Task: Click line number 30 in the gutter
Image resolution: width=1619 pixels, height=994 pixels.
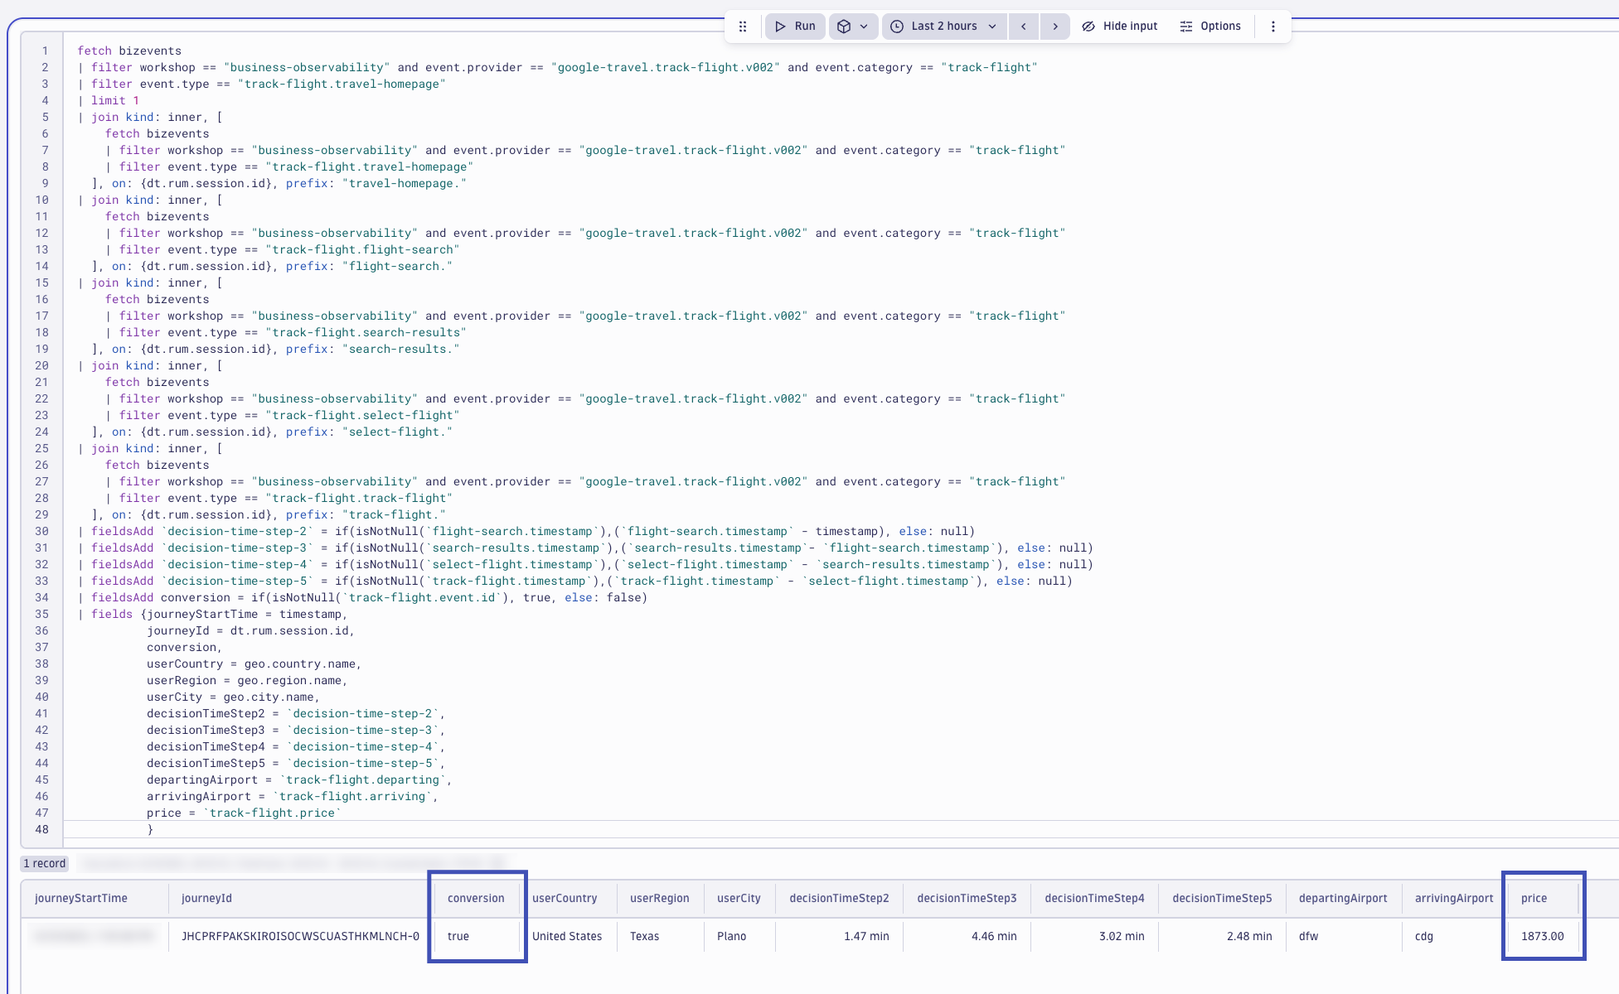Action: tap(41, 532)
